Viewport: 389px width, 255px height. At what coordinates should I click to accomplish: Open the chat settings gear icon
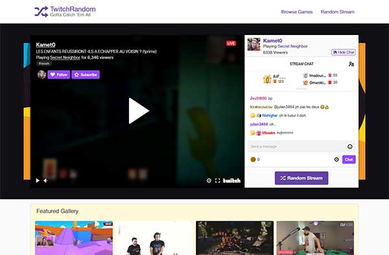click(336, 160)
